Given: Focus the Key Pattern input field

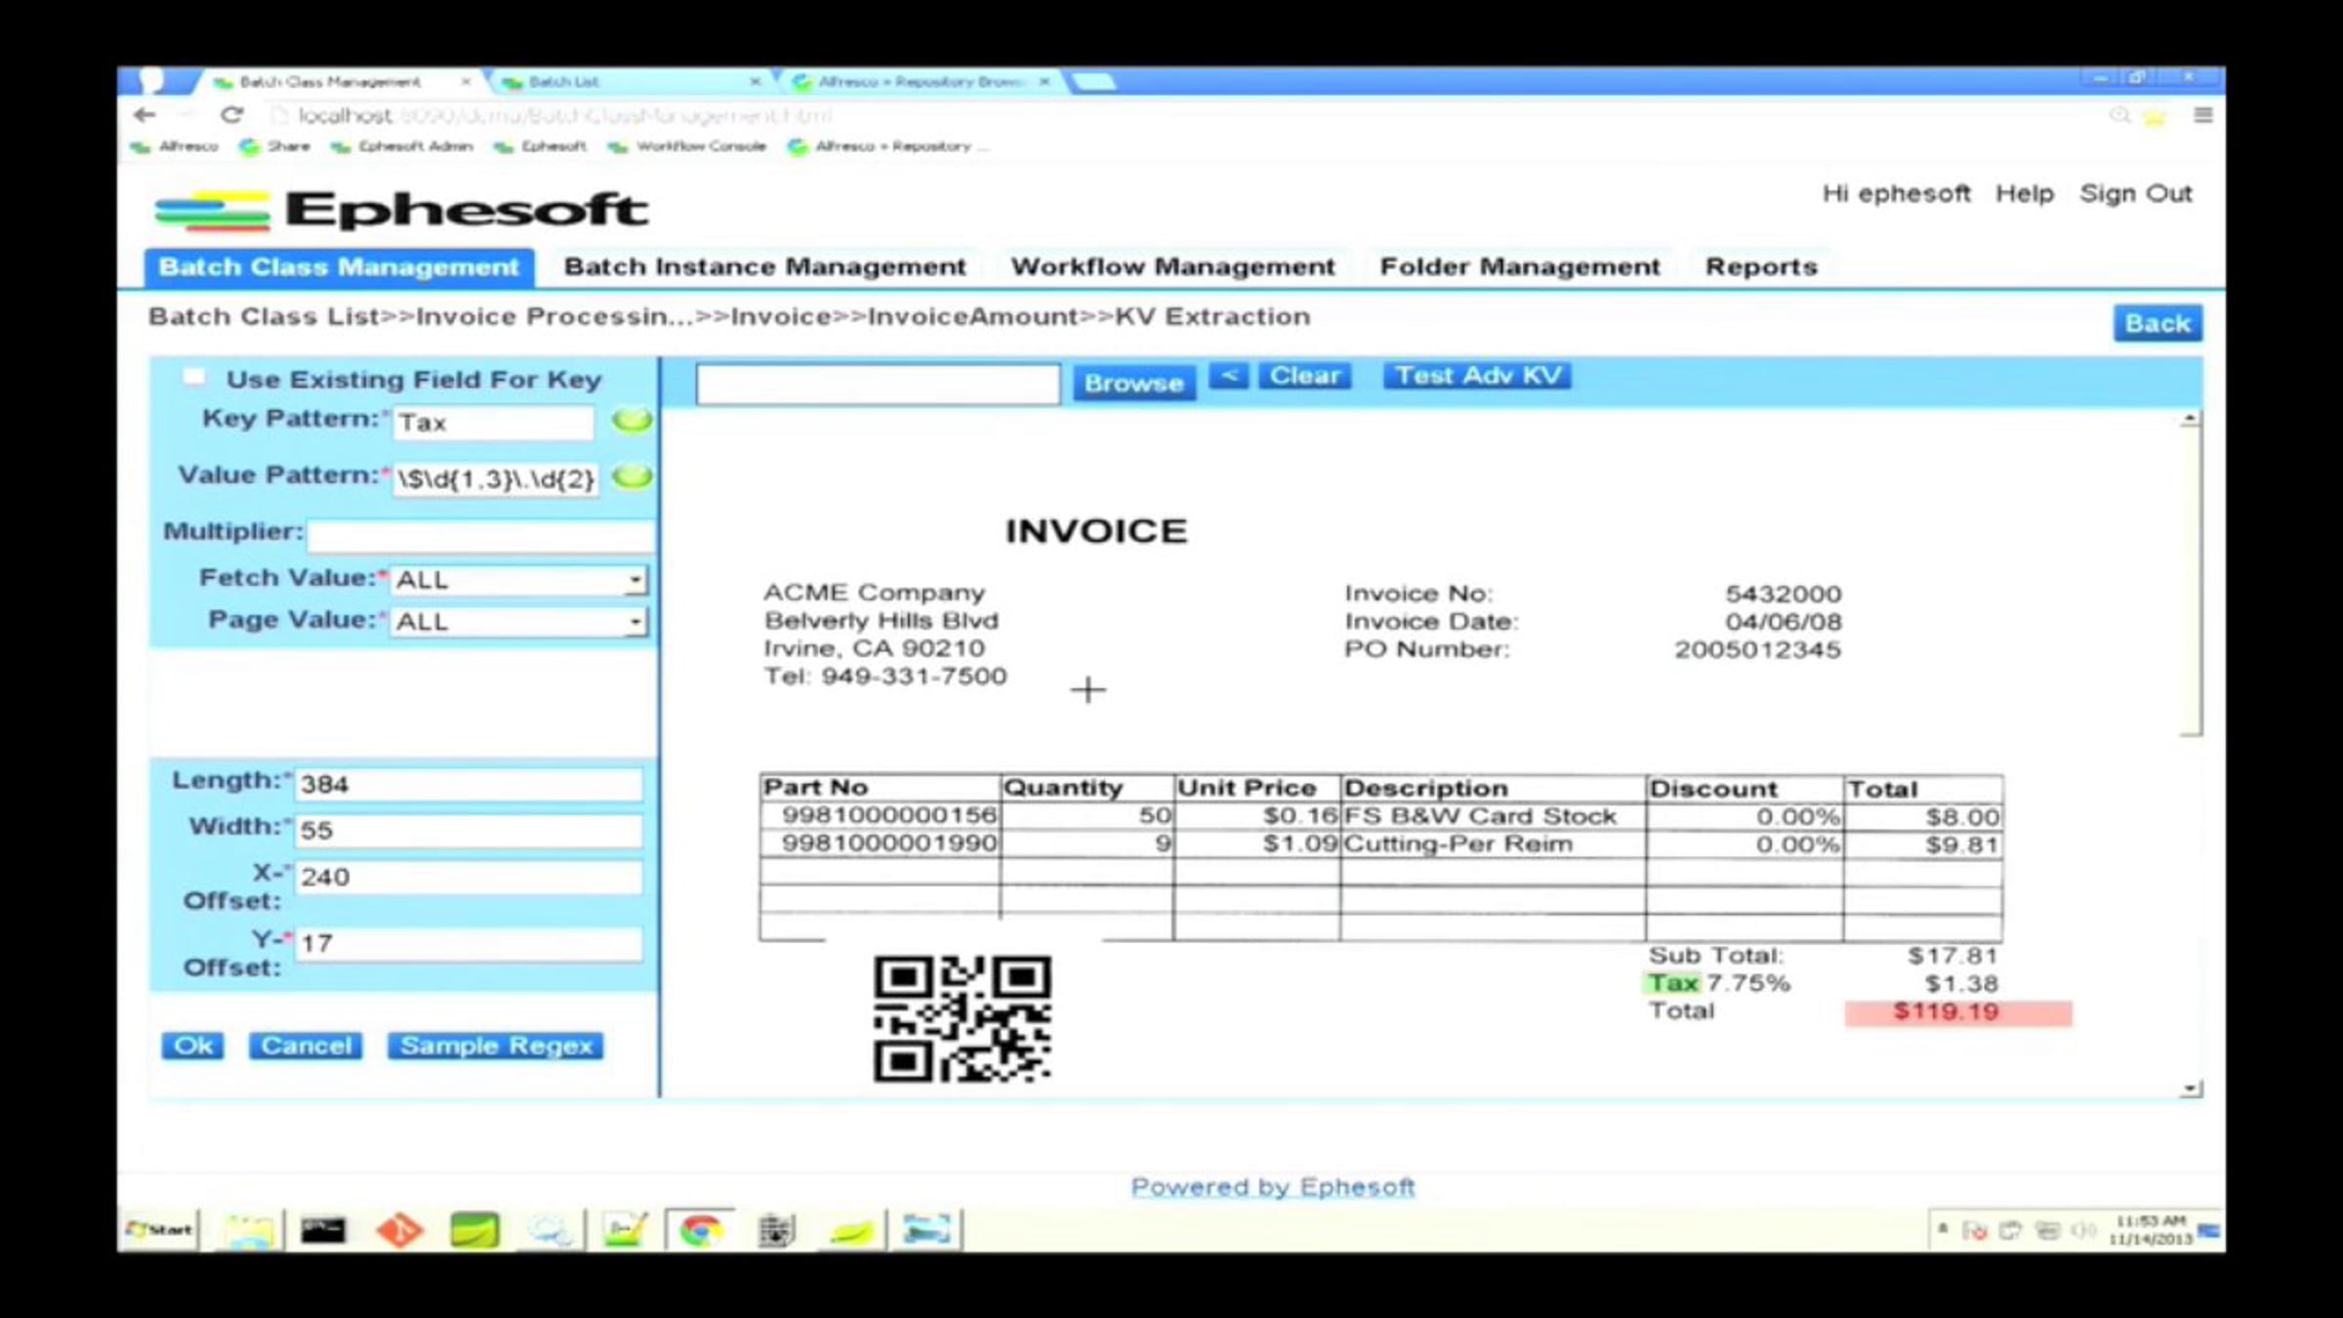Looking at the screenshot, I should point(493,423).
